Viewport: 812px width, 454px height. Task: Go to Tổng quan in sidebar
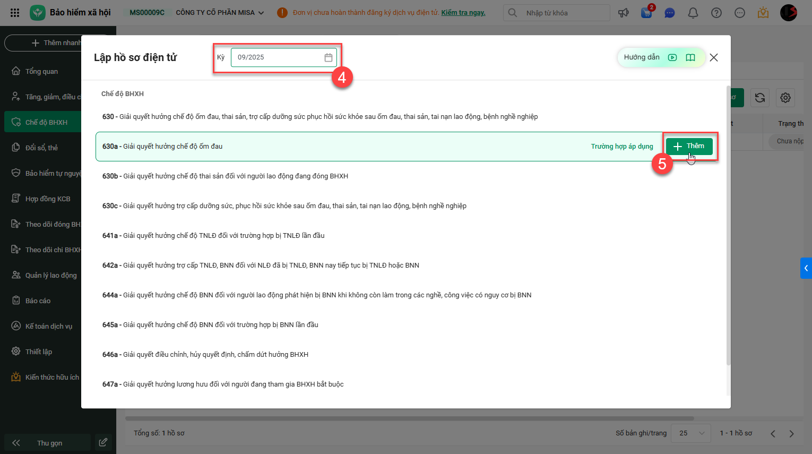(x=42, y=71)
